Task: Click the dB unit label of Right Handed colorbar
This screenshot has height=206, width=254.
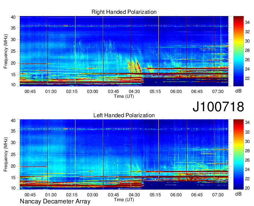Action: pos(238,91)
